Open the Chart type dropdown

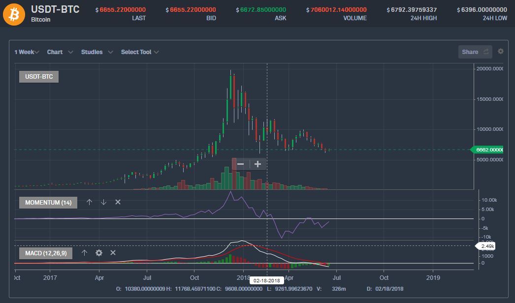60,52
